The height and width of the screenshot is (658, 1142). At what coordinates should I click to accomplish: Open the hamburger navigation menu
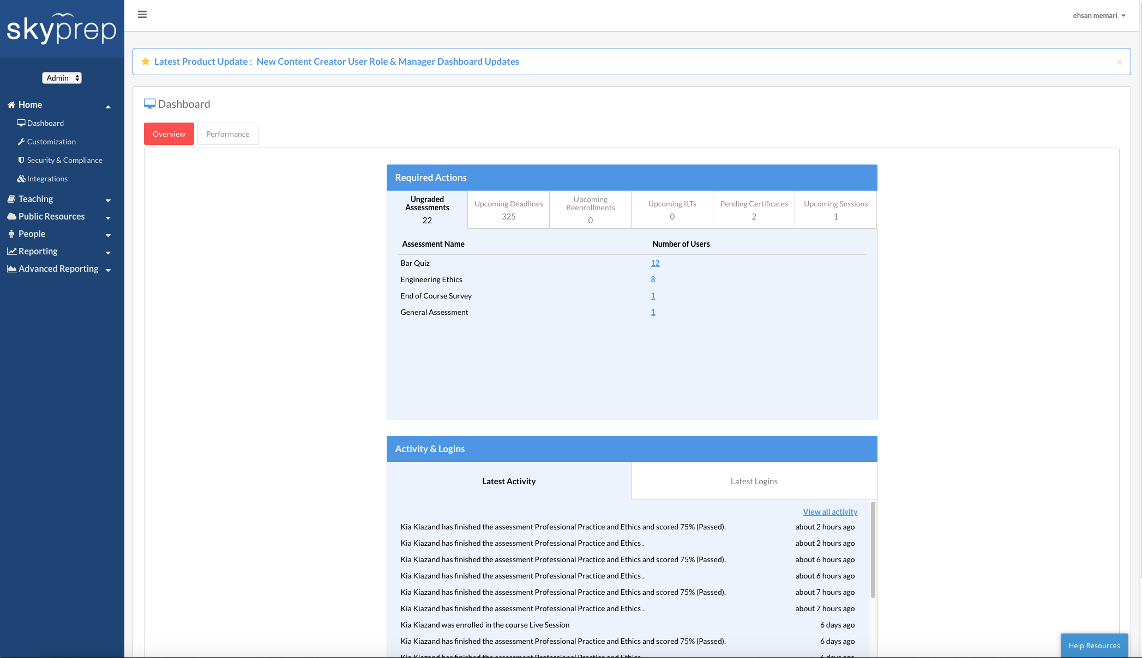(142, 14)
